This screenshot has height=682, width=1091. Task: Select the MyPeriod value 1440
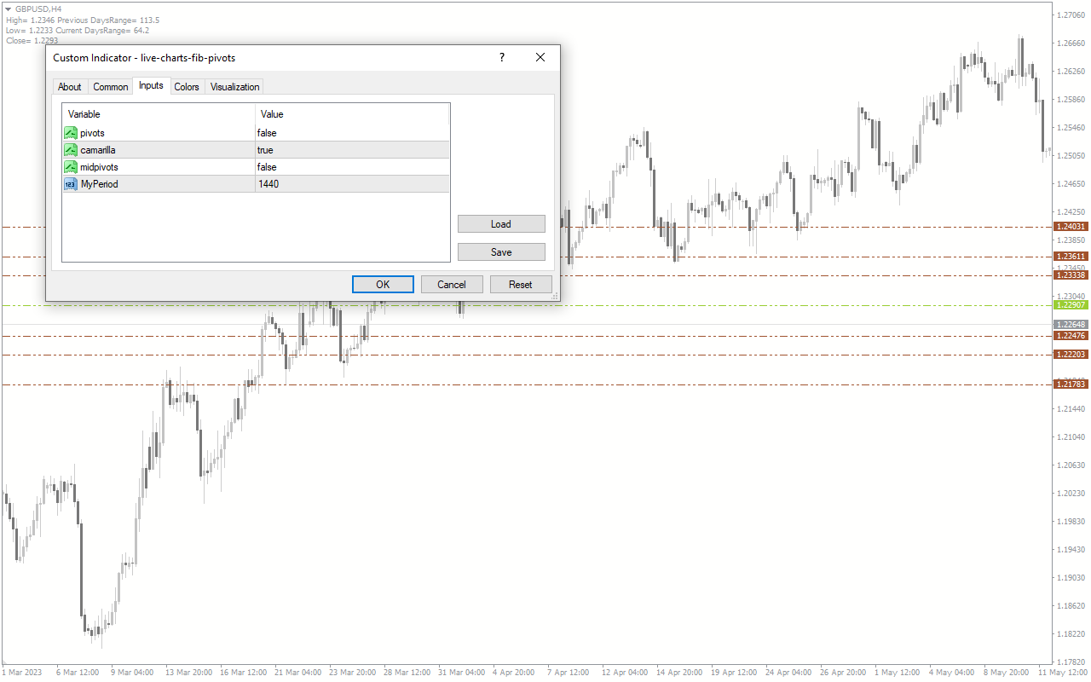[x=352, y=184]
